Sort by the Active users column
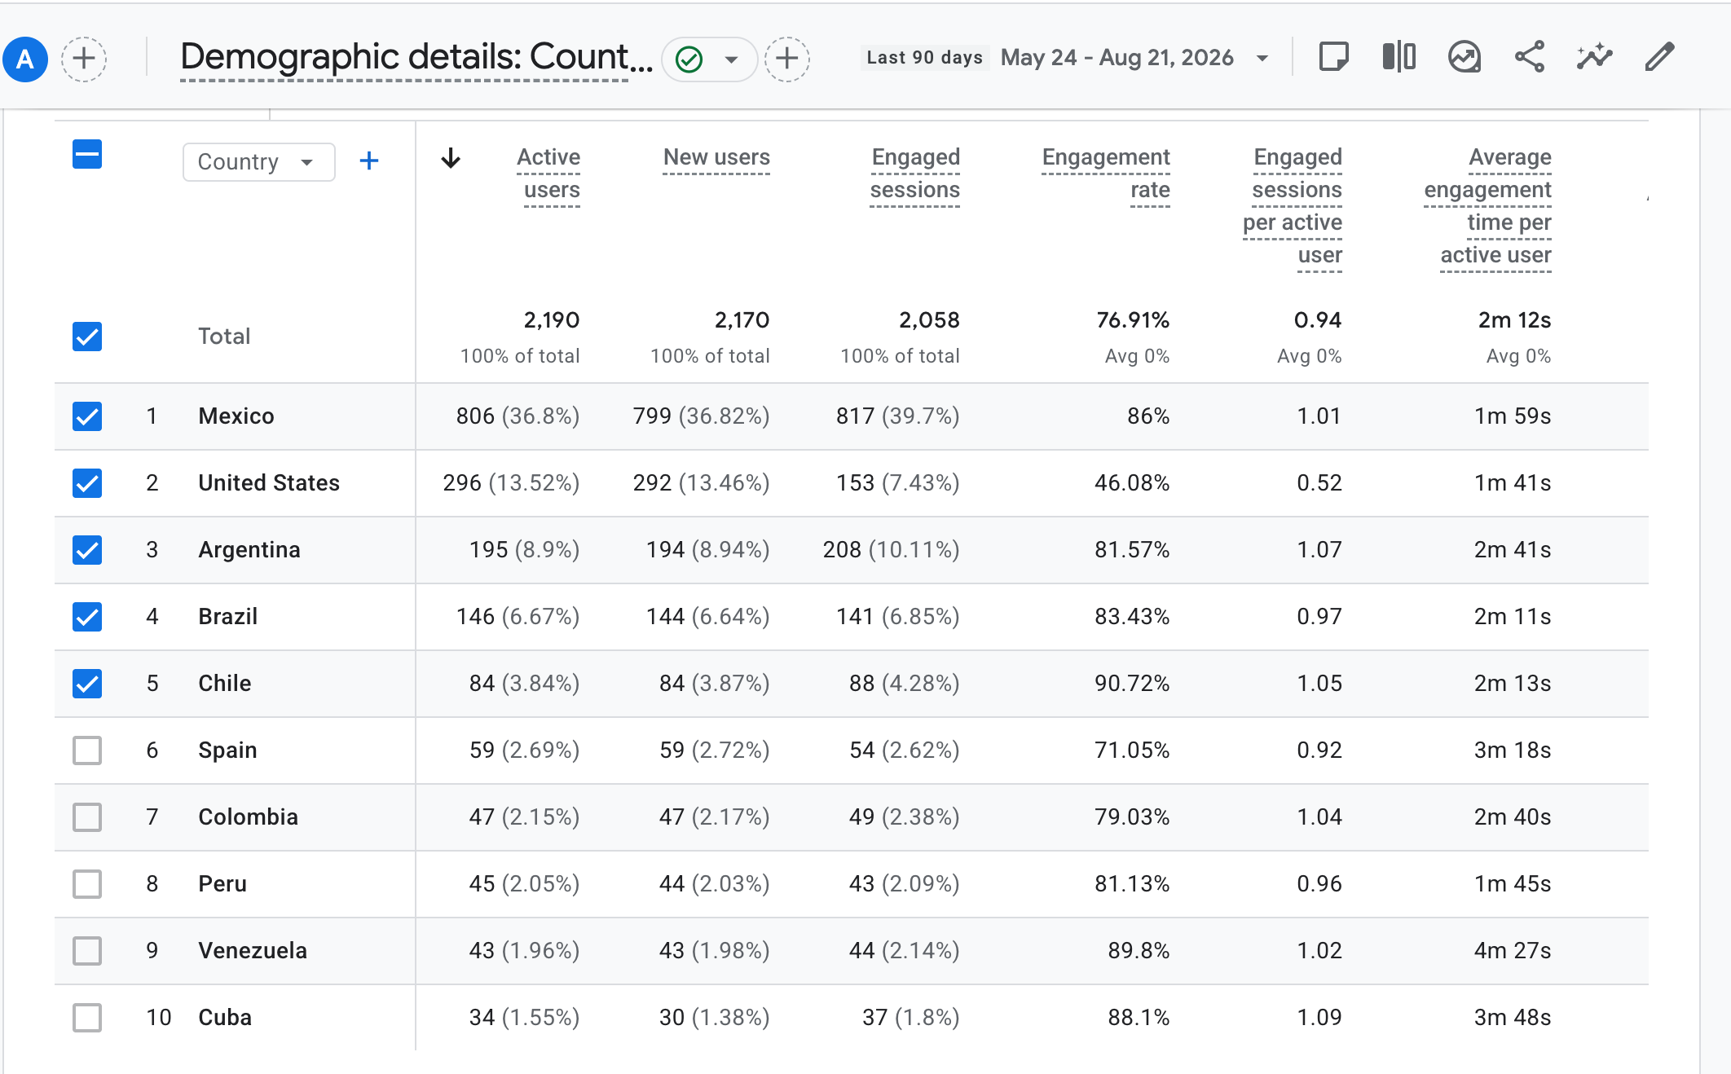This screenshot has width=1731, height=1074. [548, 174]
